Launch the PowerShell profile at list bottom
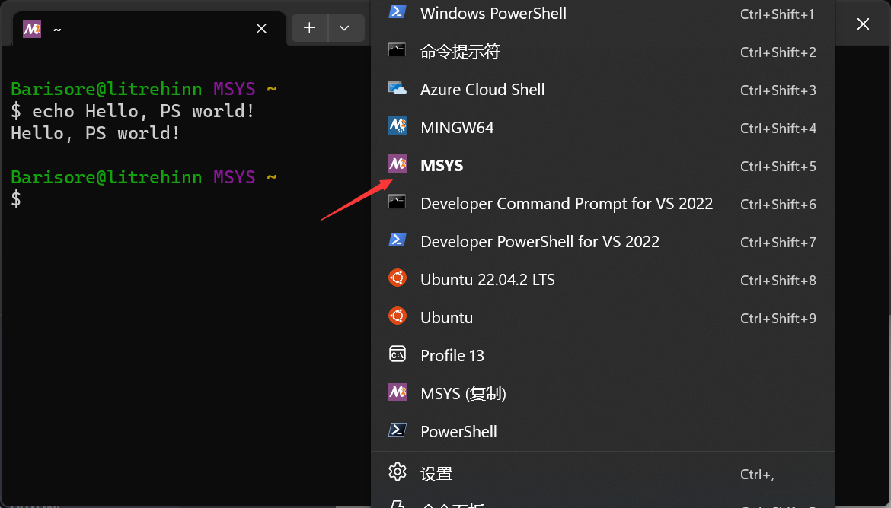The height and width of the screenshot is (508, 891). [x=458, y=431]
